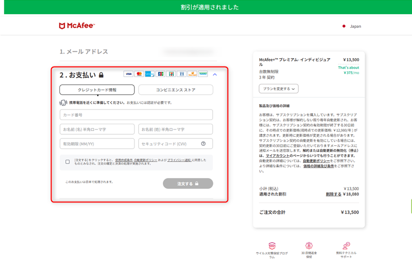The image size is (412, 271).
Task: Click the security code help question icon
Action: coord(203,144)
